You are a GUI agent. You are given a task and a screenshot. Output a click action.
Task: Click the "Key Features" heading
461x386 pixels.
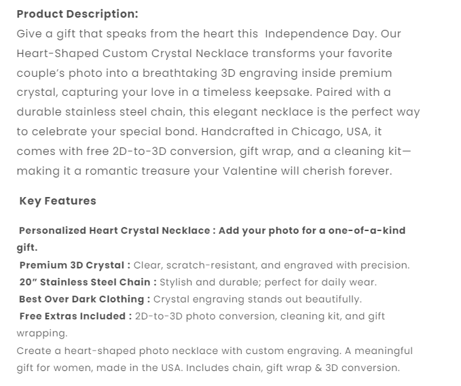(x=58, y=200)
